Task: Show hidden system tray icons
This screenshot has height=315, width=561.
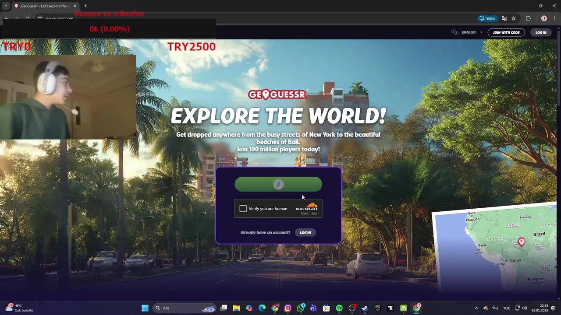Action: (x=476, y=308)
